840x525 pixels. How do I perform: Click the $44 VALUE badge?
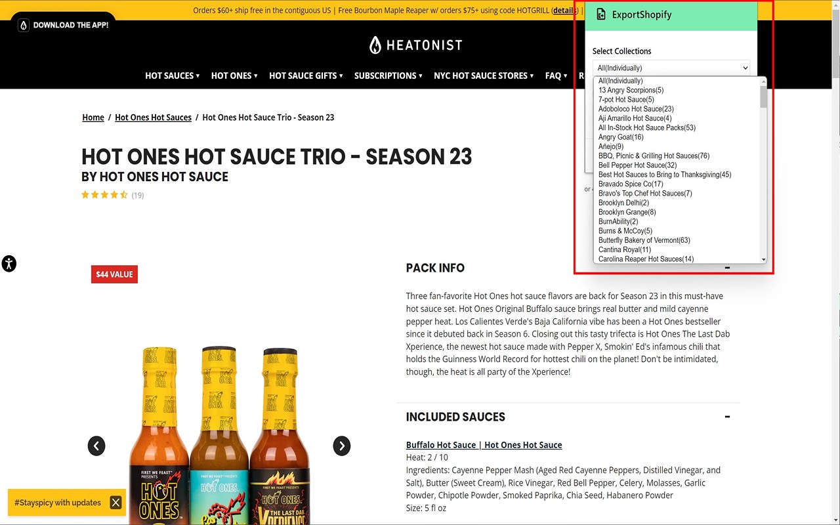click(114, 274)
